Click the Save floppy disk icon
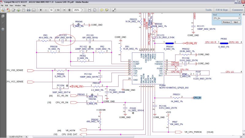The image size is (245, 138). pos(24,10)
